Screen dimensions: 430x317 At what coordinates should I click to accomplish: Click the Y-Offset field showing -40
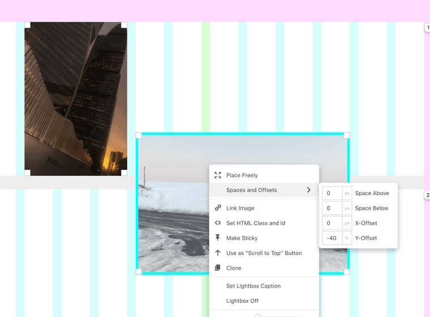(332, 238)
